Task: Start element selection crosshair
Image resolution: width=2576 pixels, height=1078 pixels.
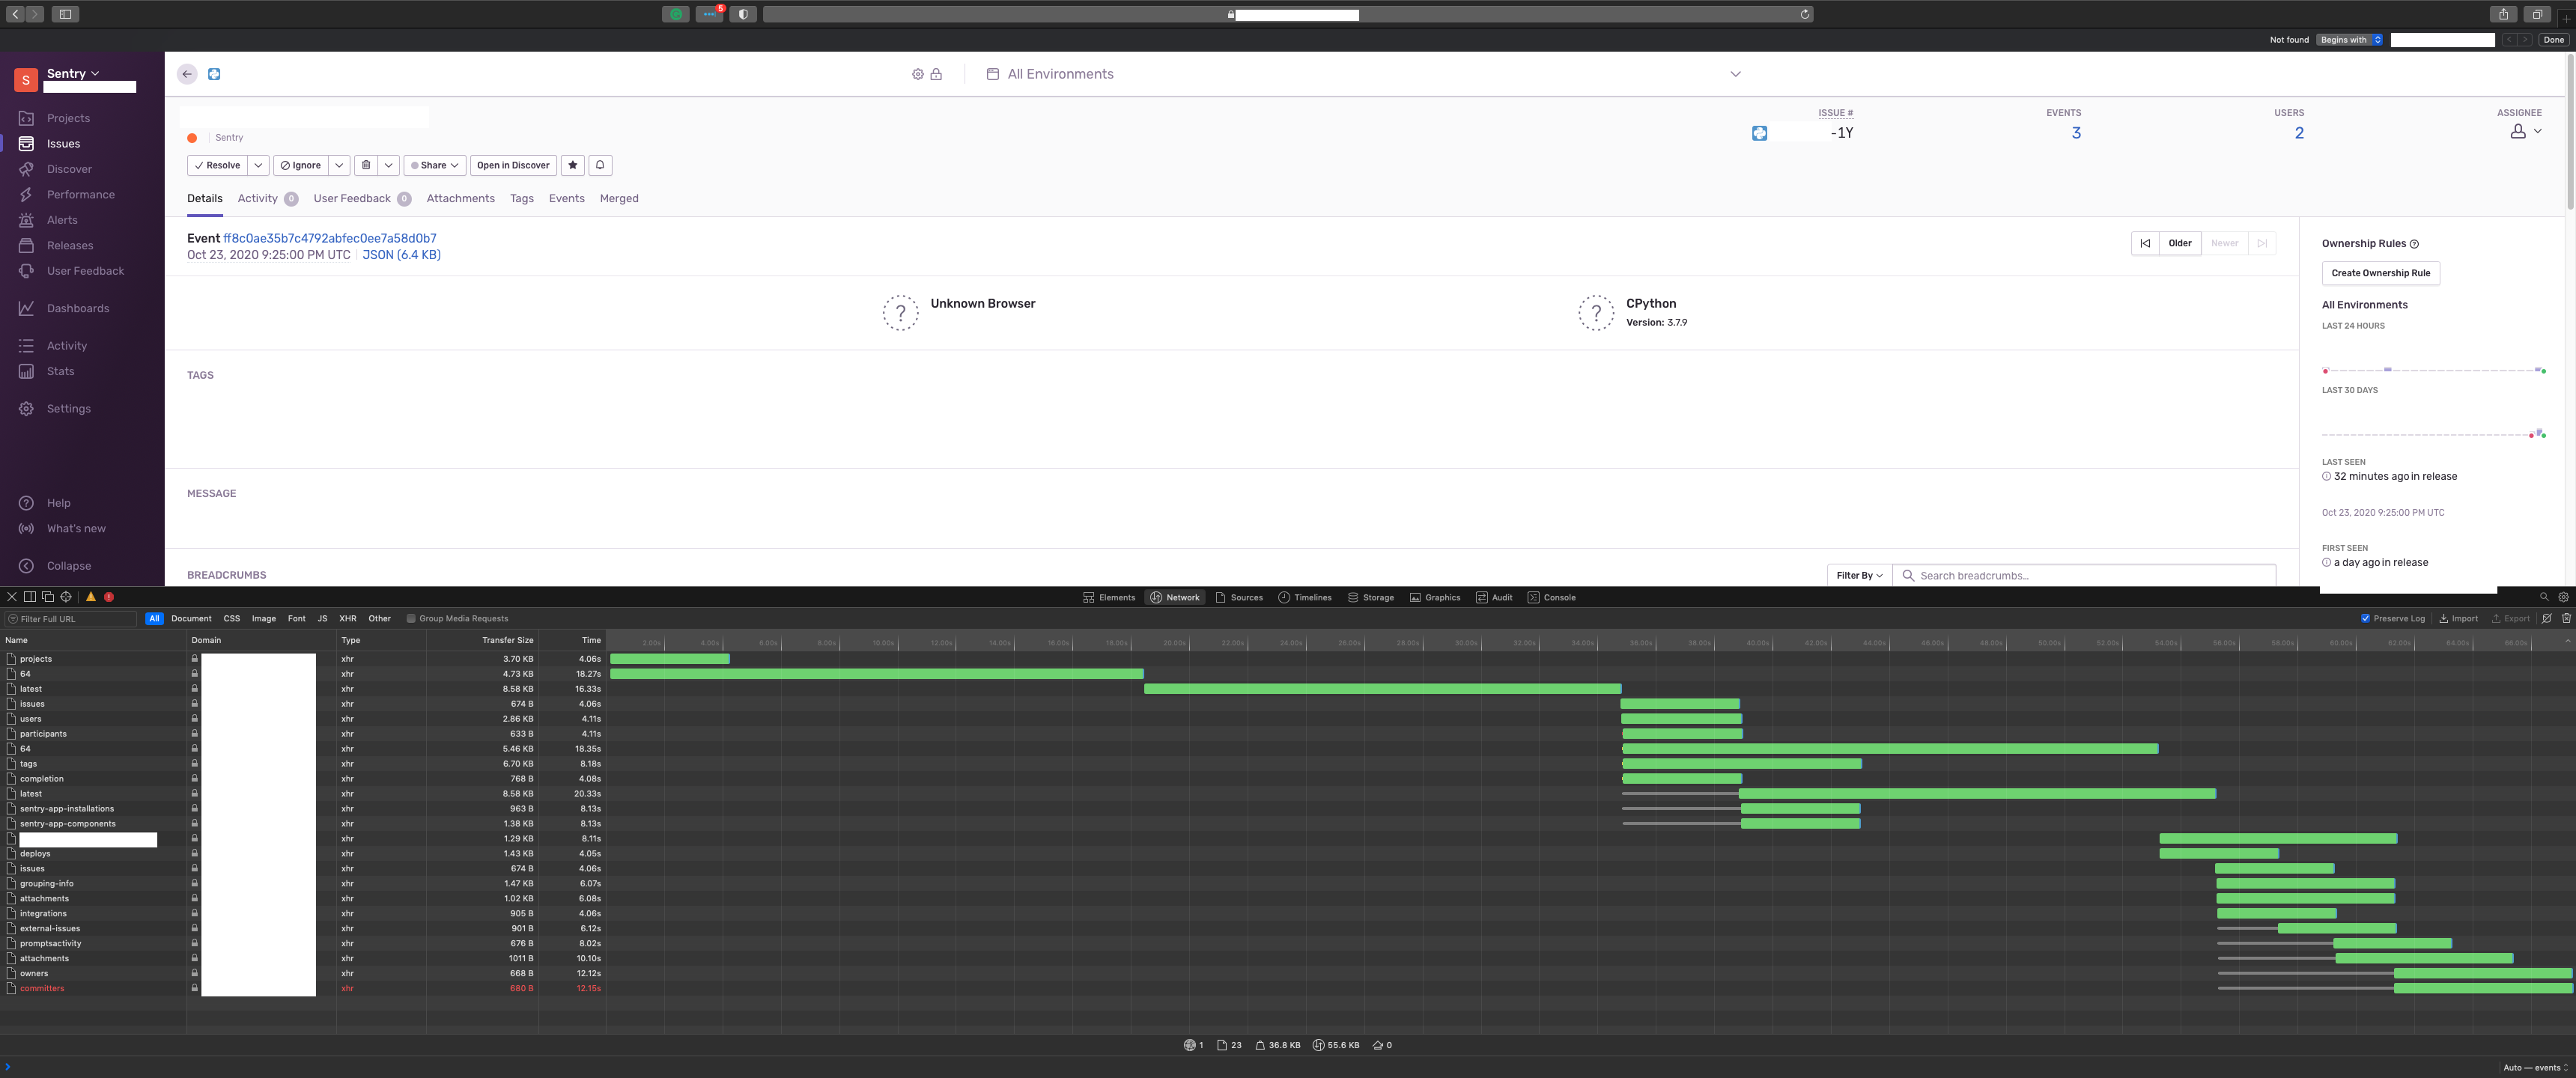Action: click(x=66, y=597)
